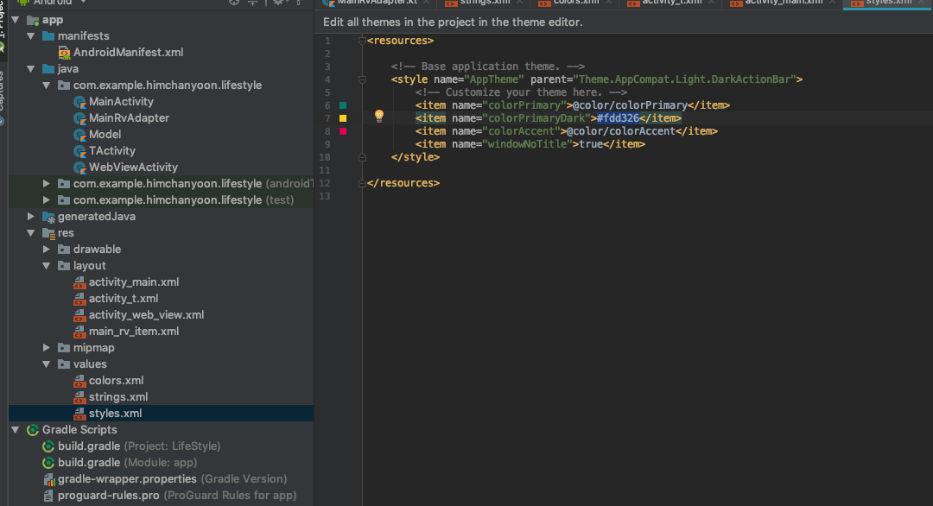Switch to the activity_t.xml editor tab
This screenshot has width=933, height=506.
pyautogui.click(x=671, y=3)
